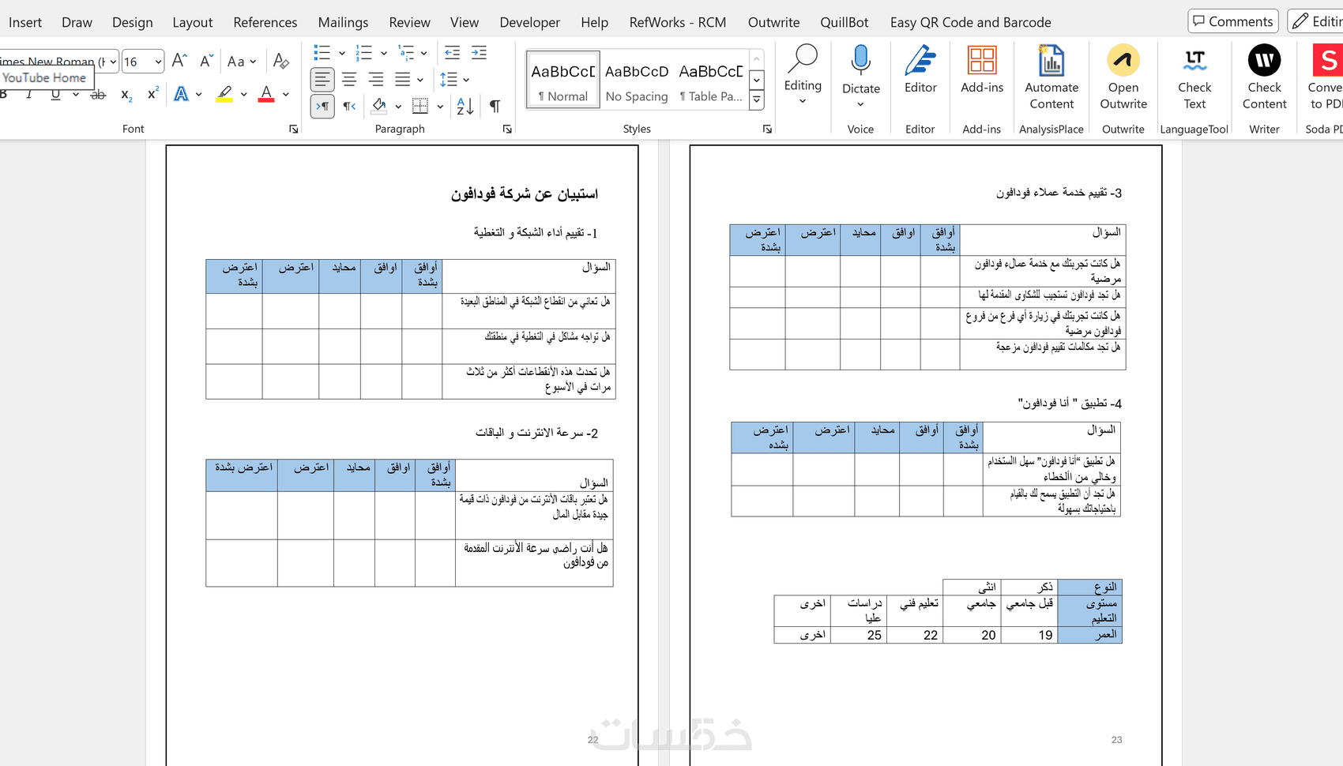
Task: Open highlight color picker arrow
Action: [244, 95]
